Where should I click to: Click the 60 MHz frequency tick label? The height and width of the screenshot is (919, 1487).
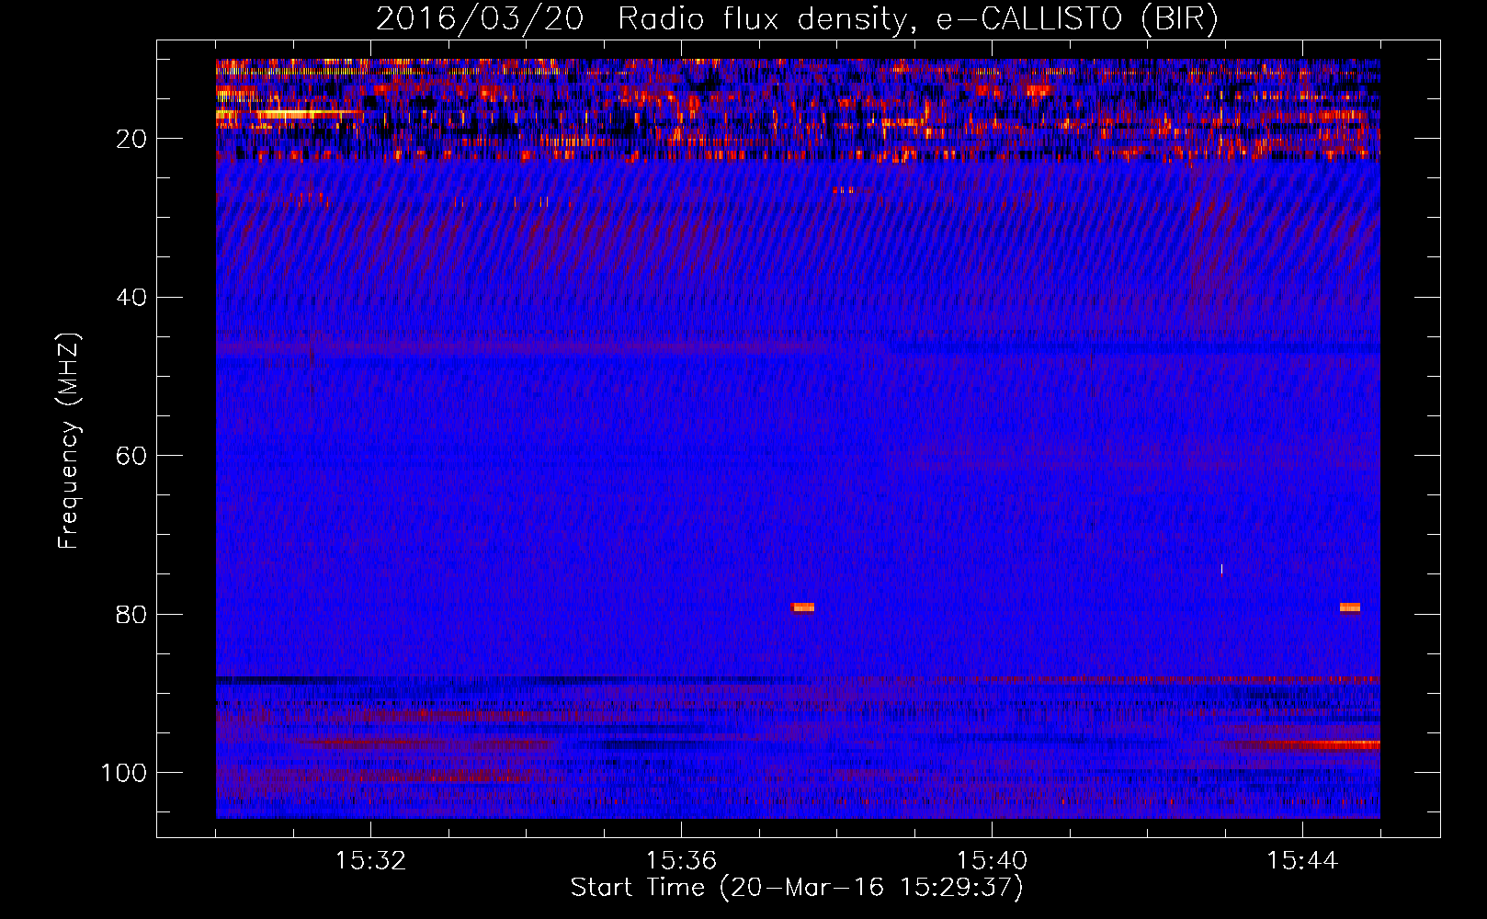pos(132,456)
